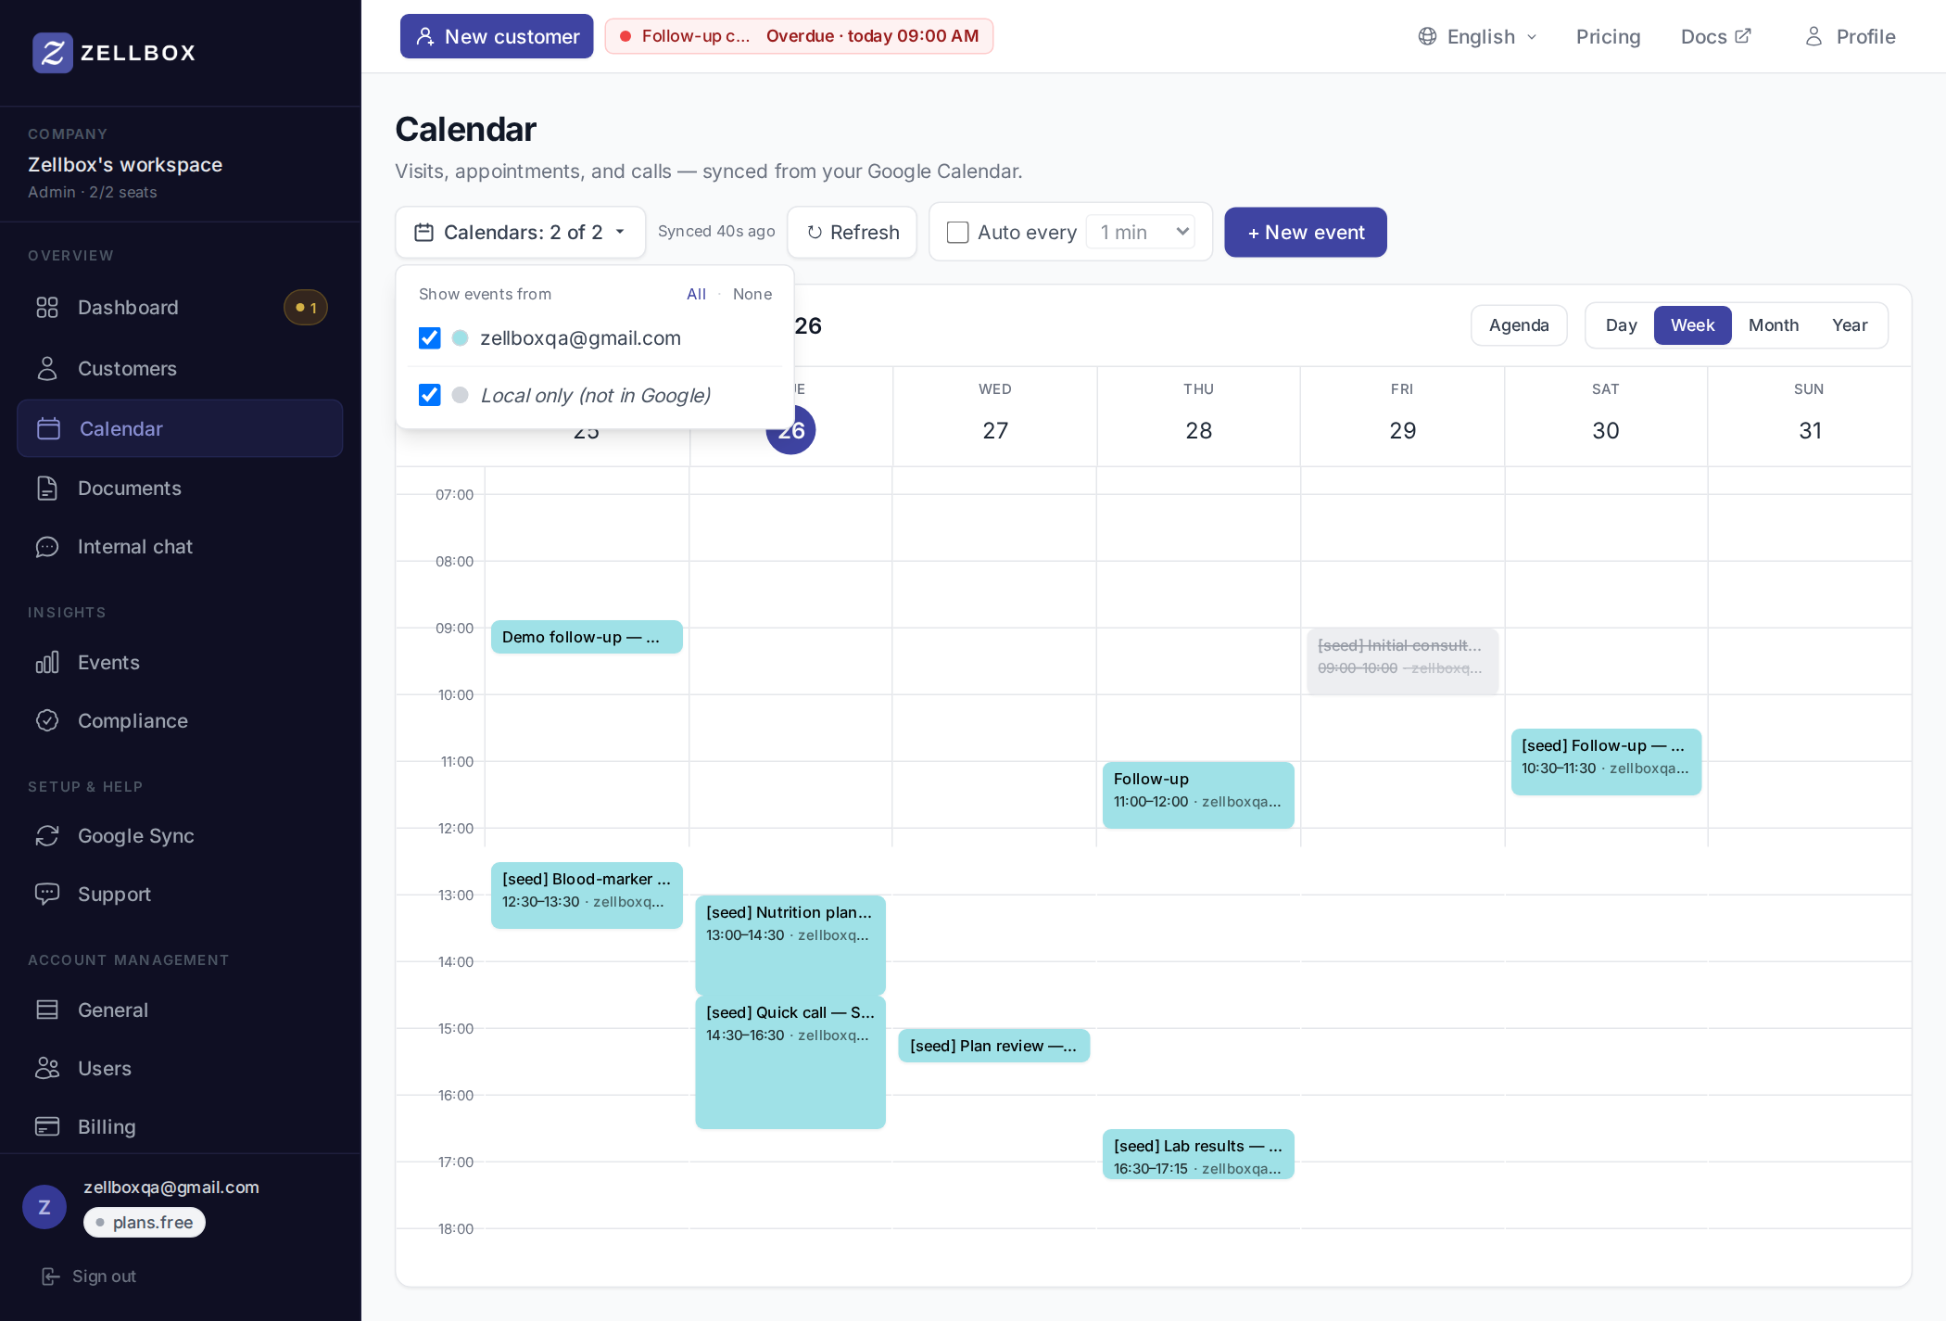The image size is (1946, 1321).
Task: Click teal color dot for zellboxqa calendar
Action: 460,338
